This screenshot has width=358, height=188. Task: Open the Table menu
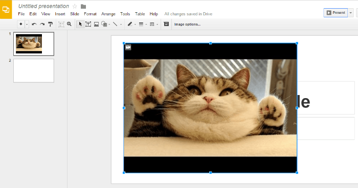click(x=140, y=14)
